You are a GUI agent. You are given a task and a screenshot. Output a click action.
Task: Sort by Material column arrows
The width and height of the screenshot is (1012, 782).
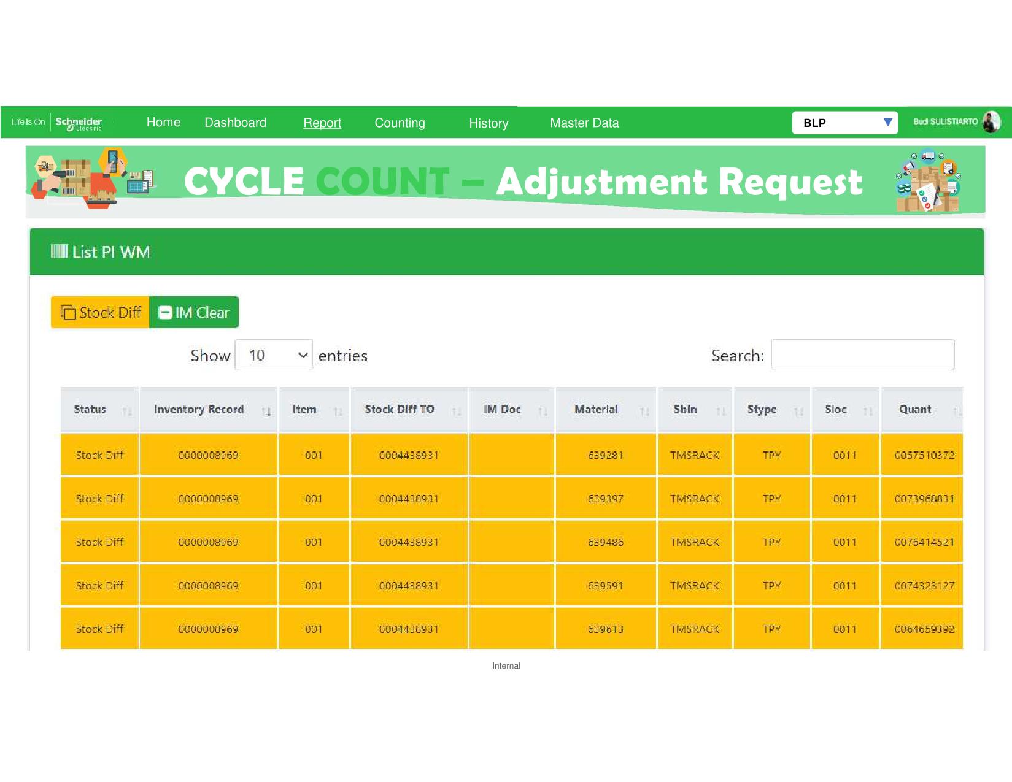[644, 412]
